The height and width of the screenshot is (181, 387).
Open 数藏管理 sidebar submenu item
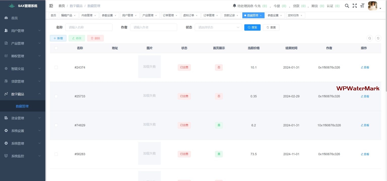pos(22,106)
